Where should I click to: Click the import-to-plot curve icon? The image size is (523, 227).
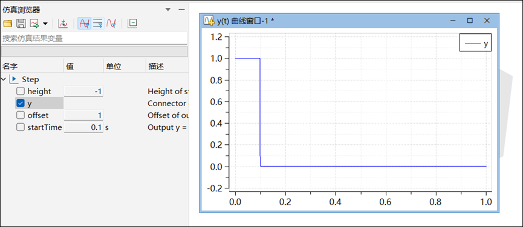click(63, 24)
